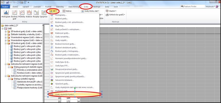This screenshot has width=221, height=103.
Task: Choose Bodové grafy s int. spolehlivosti...
Action: pyautogui.click(x=75, y=22)
